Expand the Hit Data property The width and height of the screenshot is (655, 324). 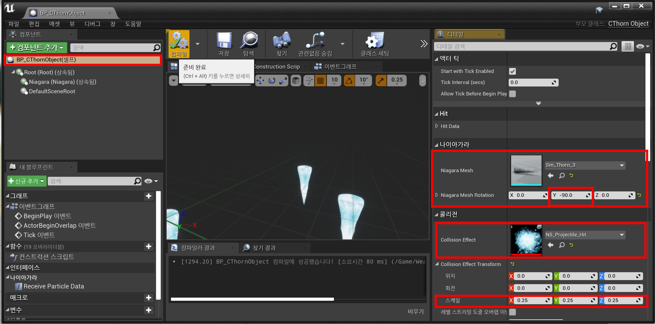click(x=437, y=126)
